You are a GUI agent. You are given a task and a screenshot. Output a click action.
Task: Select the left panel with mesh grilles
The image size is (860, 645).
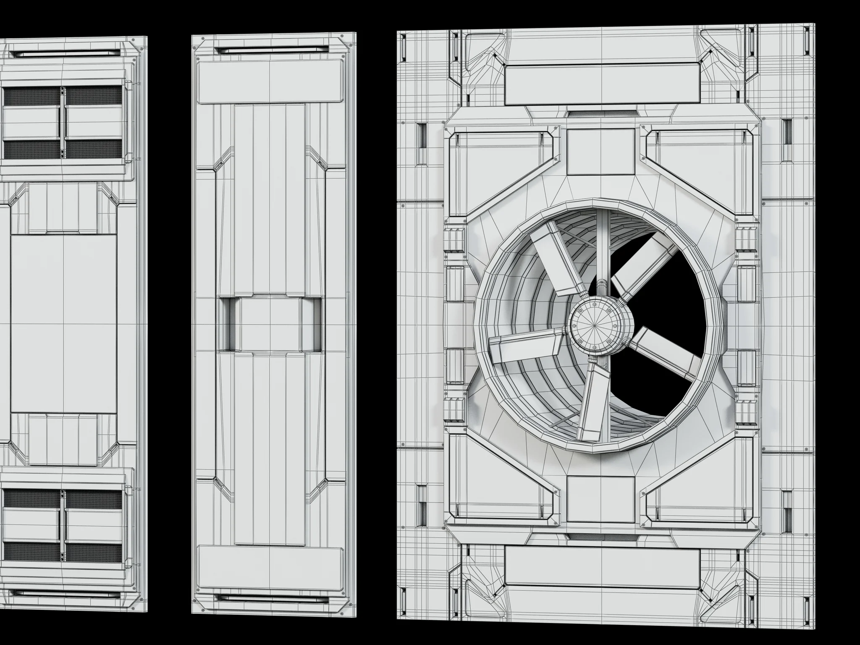coord(73,325)
